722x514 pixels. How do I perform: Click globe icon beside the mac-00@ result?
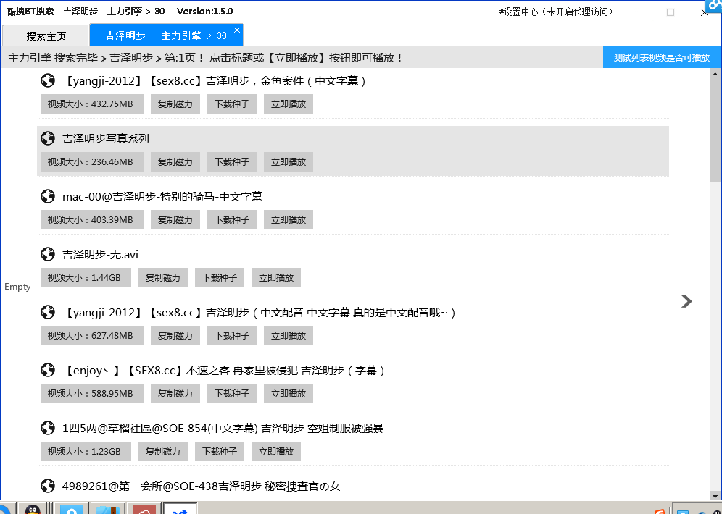[x=48, y=196]
